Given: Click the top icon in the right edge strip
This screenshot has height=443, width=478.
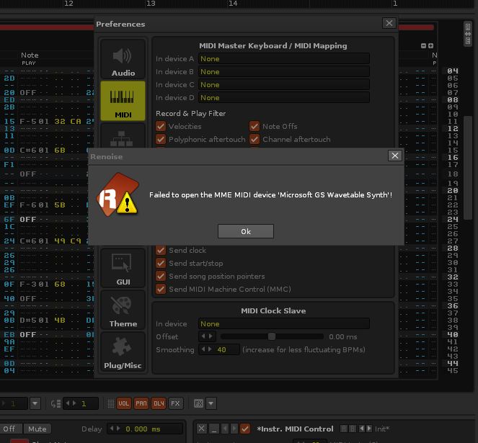Looking at the screenshot, I should point(468,27).
